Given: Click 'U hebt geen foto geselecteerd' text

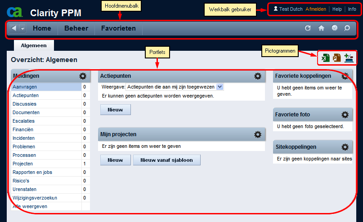Looking at the screenshot, I should click(310, 126).
